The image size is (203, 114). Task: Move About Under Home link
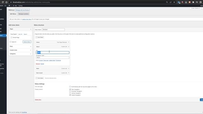[52, 60]
